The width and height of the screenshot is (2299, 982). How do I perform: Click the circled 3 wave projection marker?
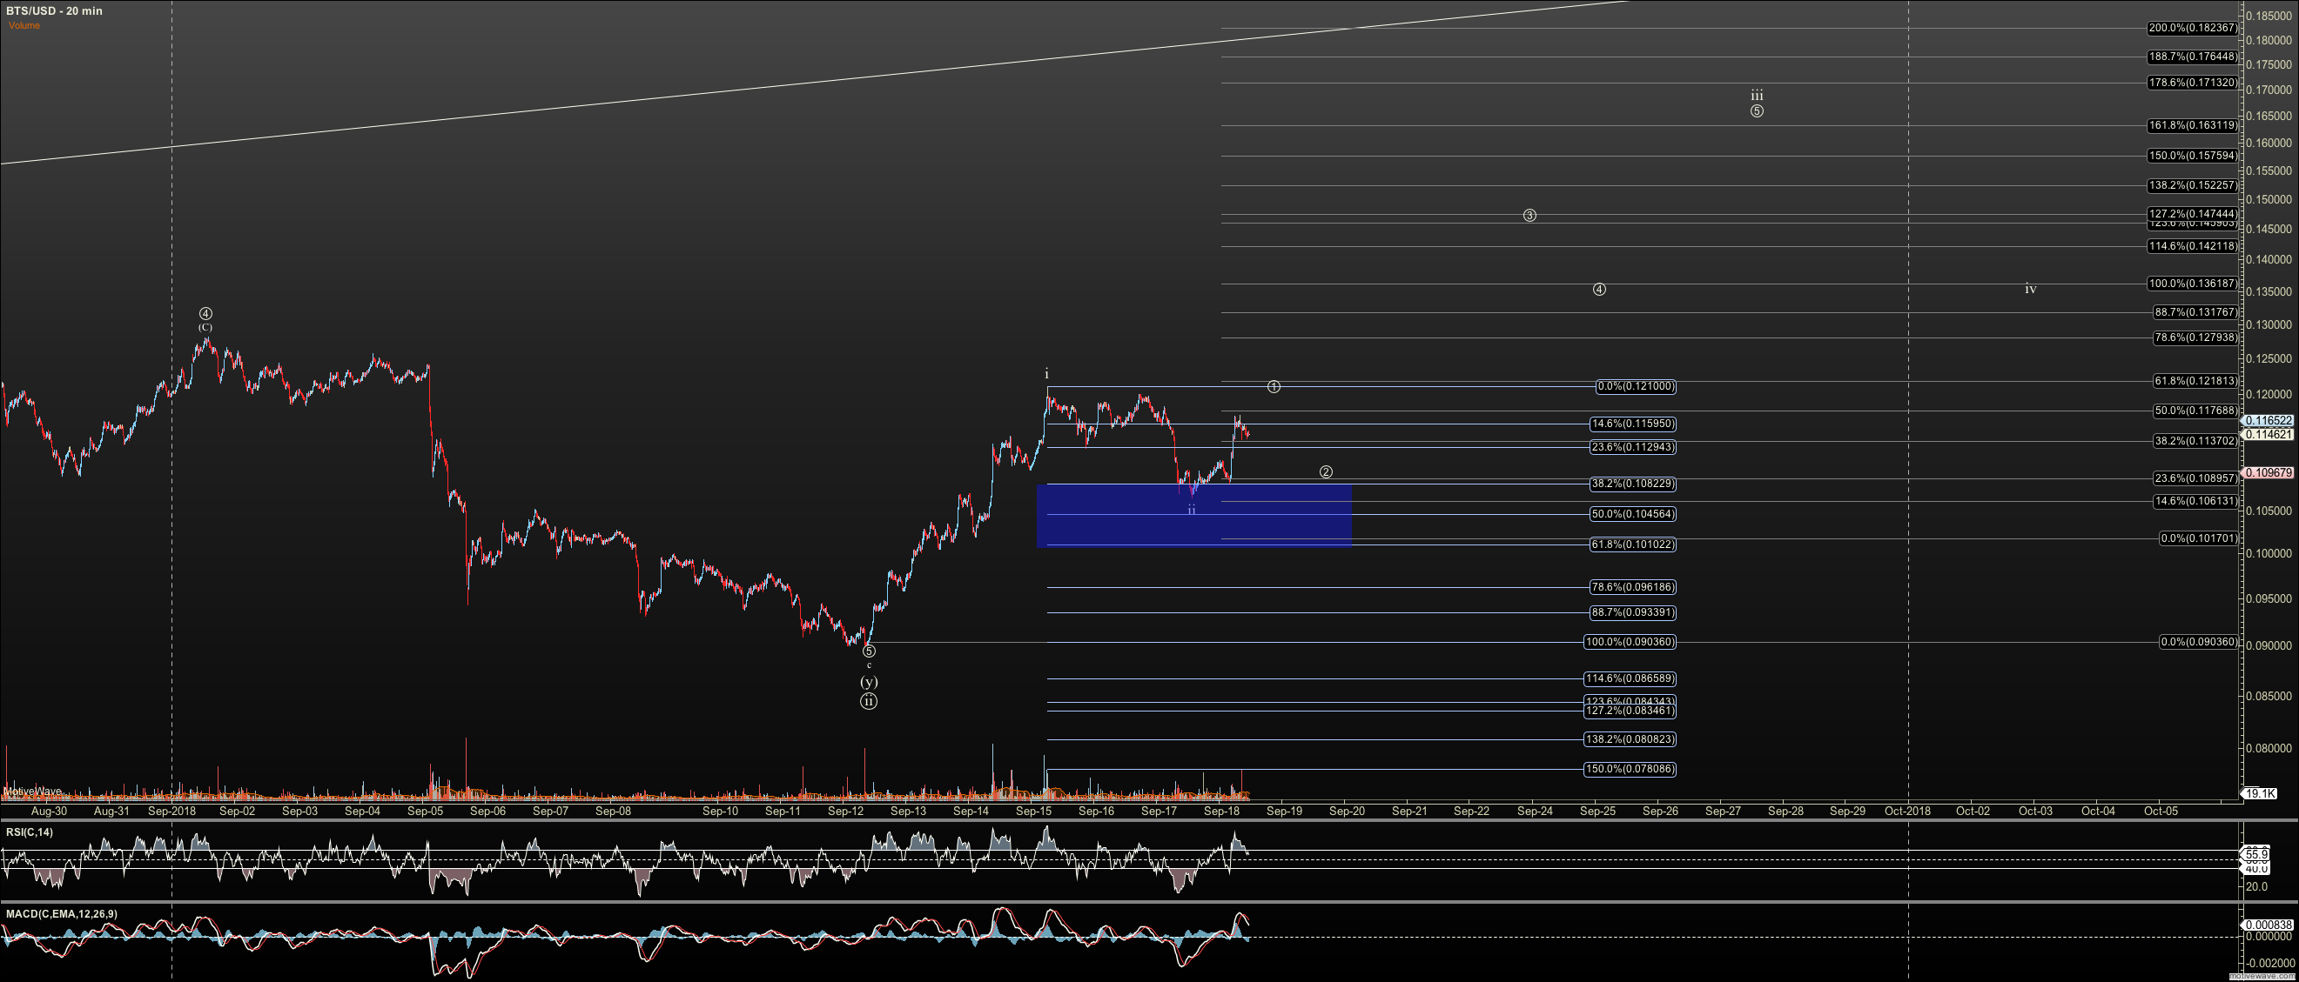(1529, 216)
